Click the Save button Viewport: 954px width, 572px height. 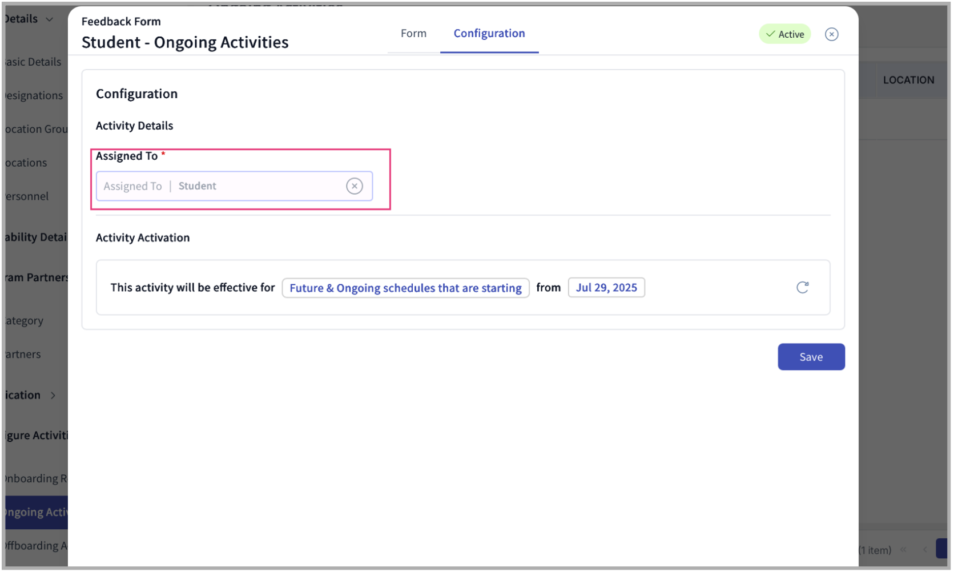tap(811, 356)
